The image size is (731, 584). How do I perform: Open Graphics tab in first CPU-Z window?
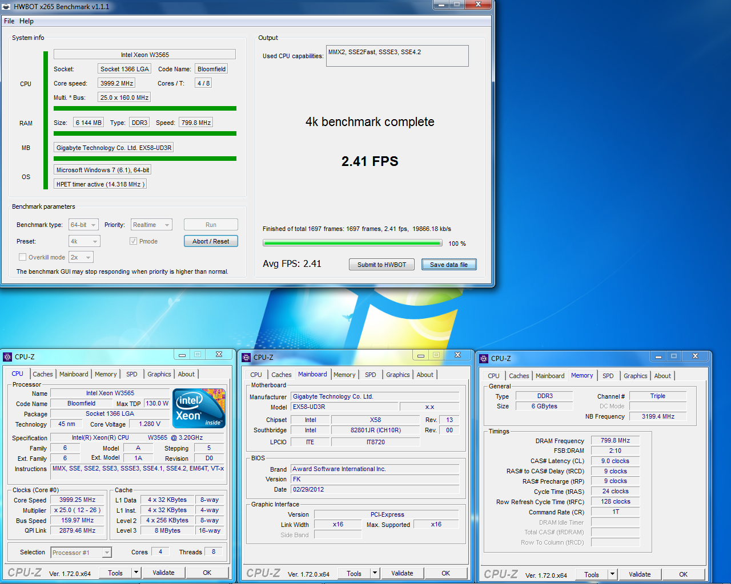pos(159,374)
